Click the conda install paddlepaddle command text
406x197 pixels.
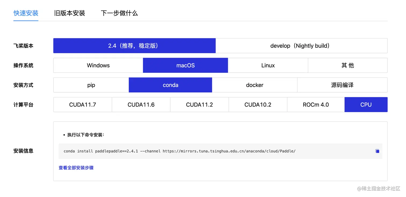click(x=179, y=151)
